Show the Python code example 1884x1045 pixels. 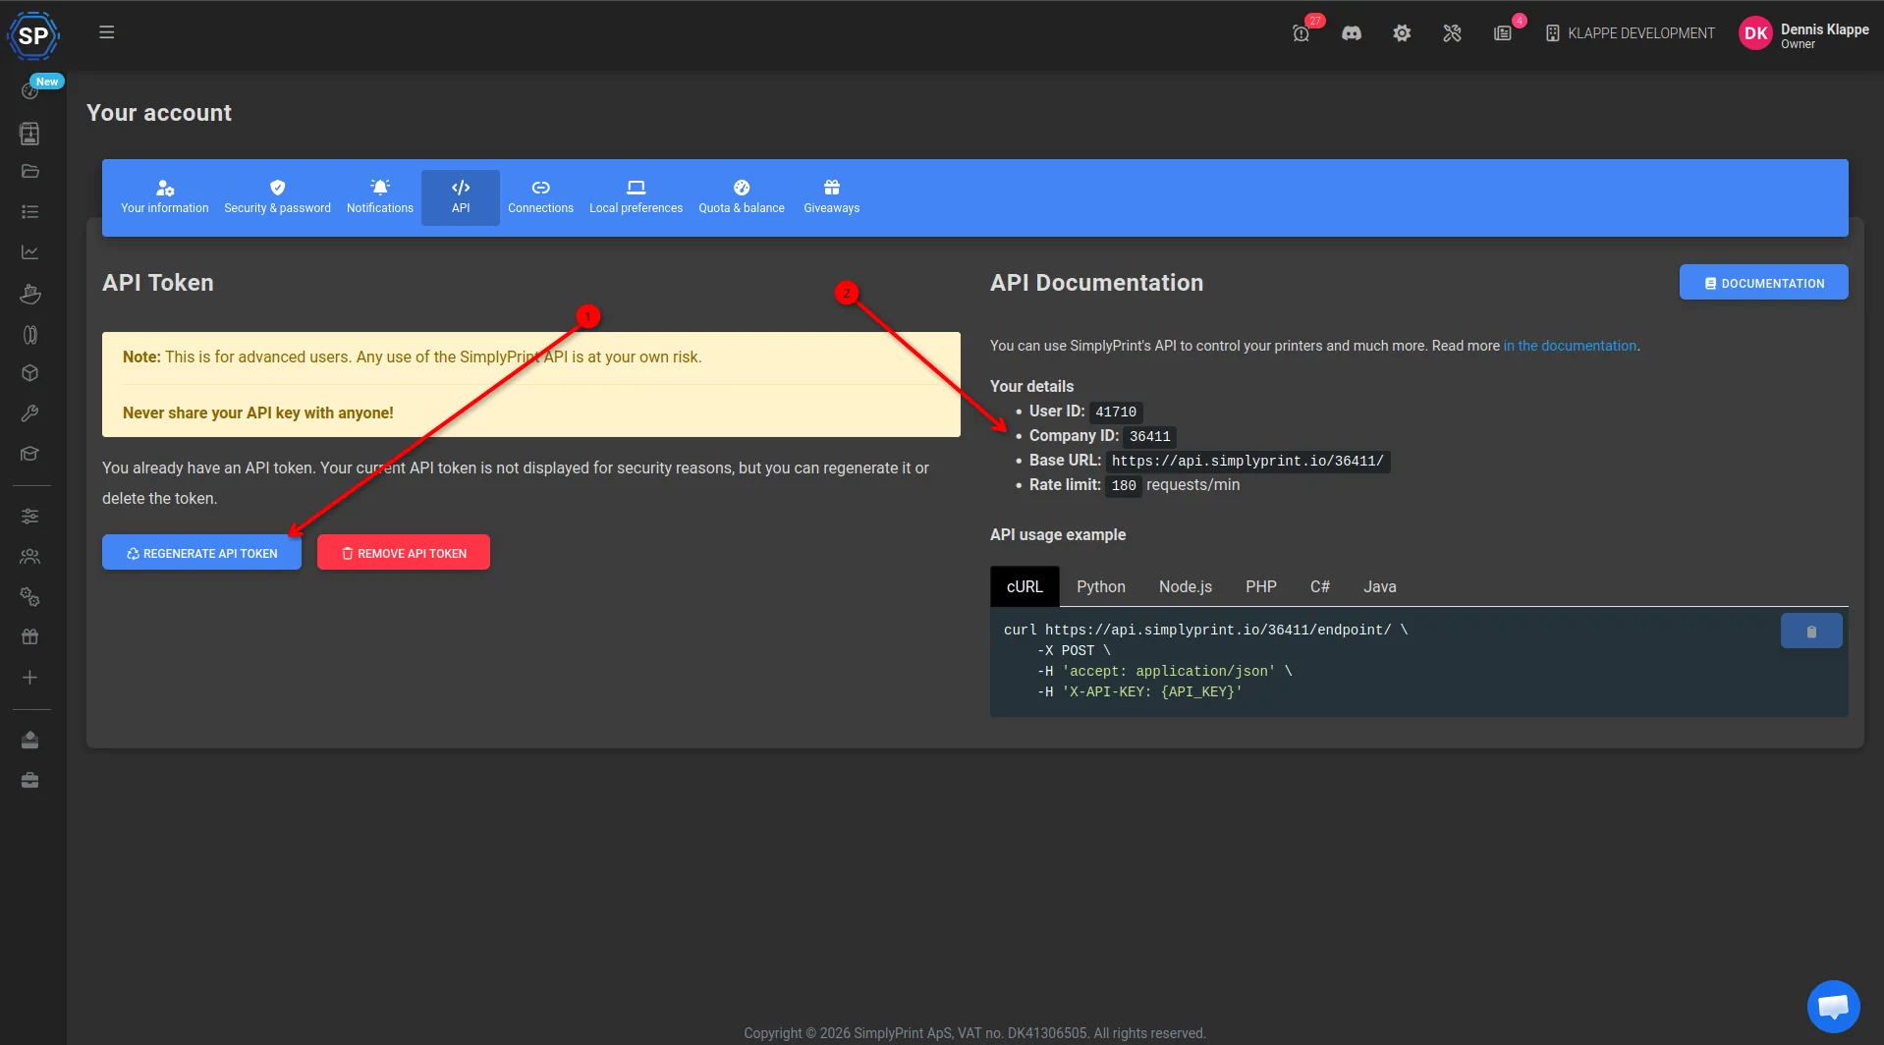pyautogui.click(x=1101, y=586)
